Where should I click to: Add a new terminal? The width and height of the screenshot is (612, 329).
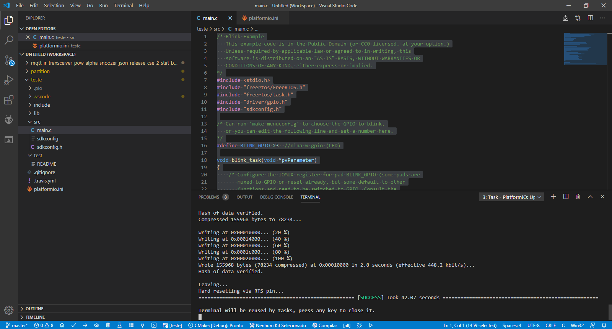tap(553, 197)
